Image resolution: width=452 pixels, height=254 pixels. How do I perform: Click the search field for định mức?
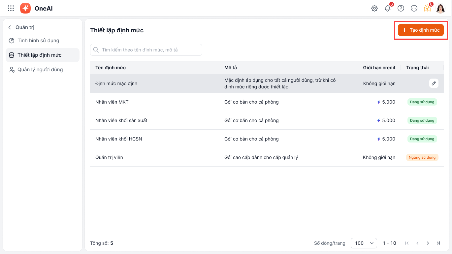pyautogui.click(x=146, y=50)
